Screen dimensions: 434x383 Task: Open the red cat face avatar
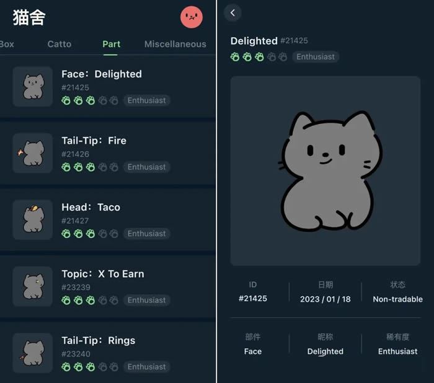(x=192, y=17)
